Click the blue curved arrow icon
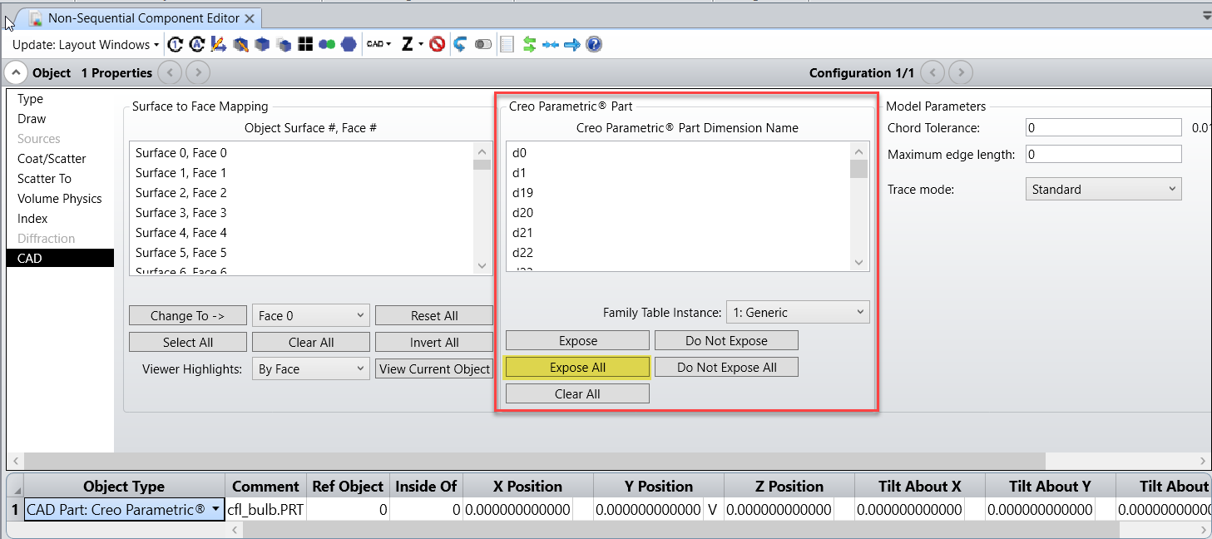 (x=460, y=45)
